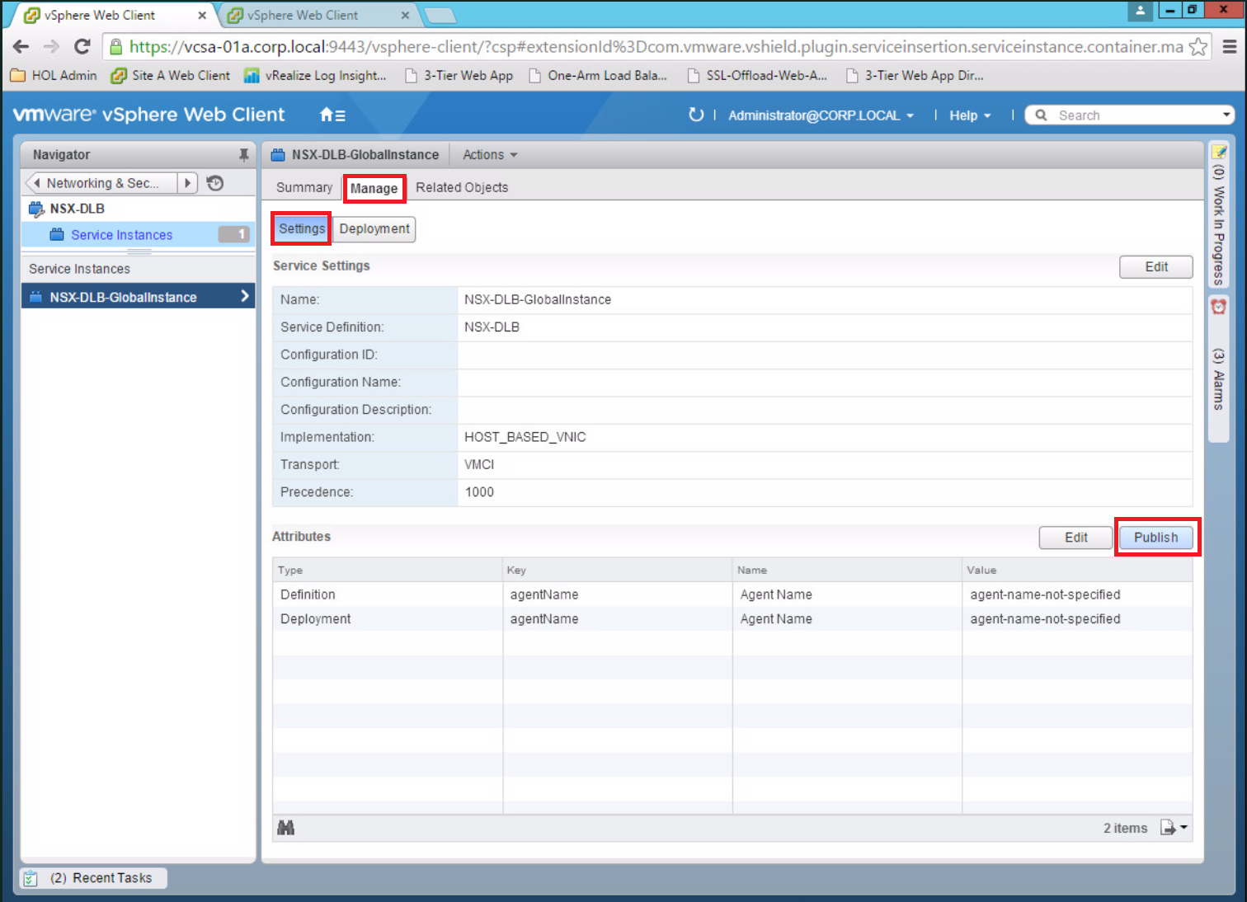Select the Definition attribute row
1247x902 pixels.
pyautogui.click(x=732, y=594)
